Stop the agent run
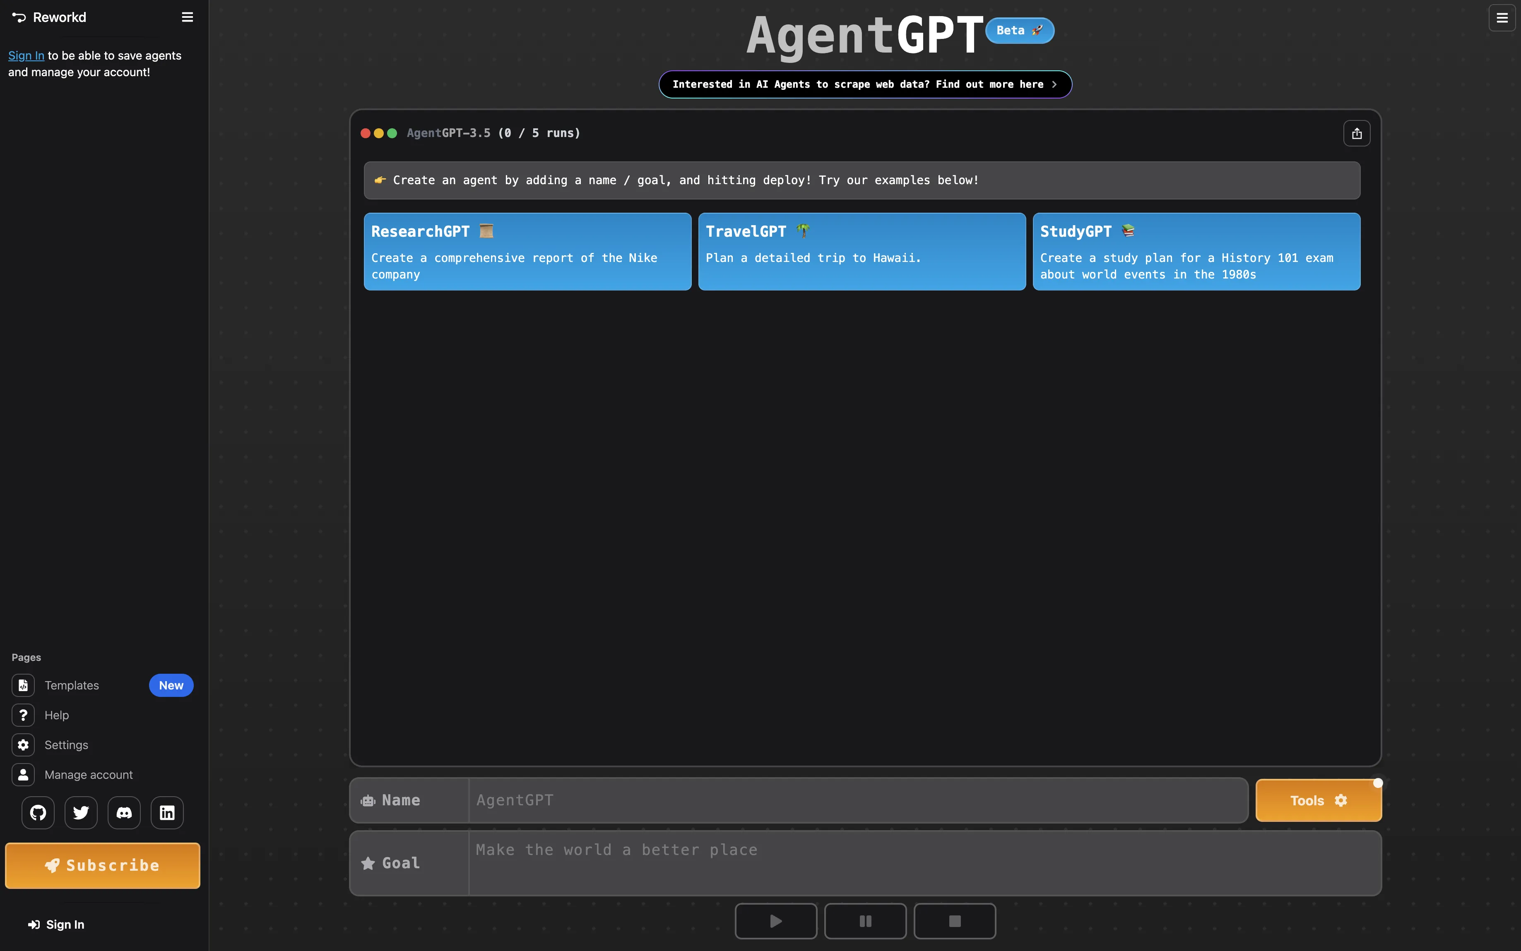1521x951 pixels. [x=954, y=921]
